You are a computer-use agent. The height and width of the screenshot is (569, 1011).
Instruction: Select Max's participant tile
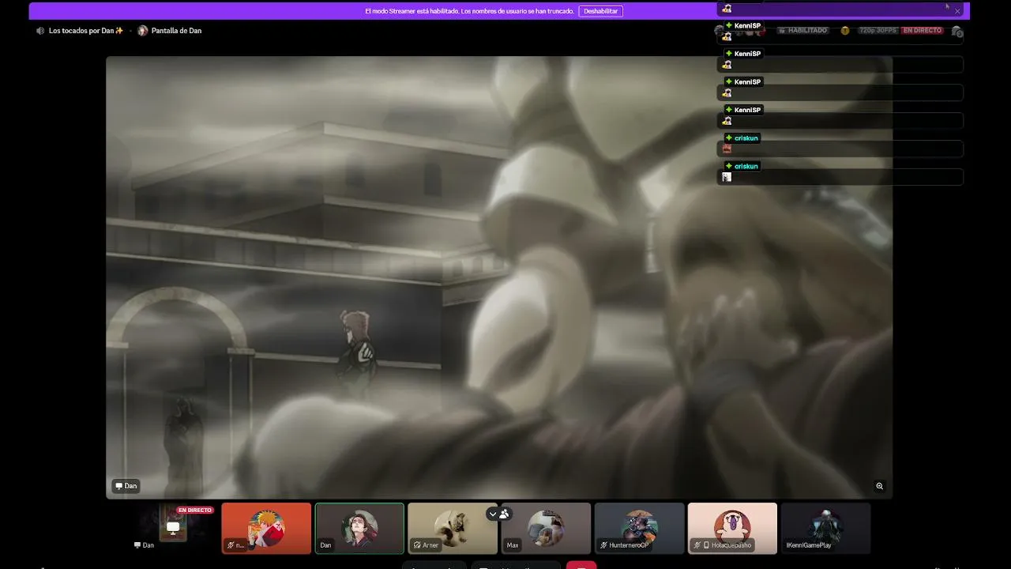(x=546, y=528)
